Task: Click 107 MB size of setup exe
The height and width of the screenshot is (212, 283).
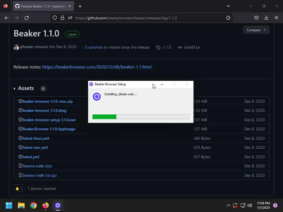Action: coord(200,120)
